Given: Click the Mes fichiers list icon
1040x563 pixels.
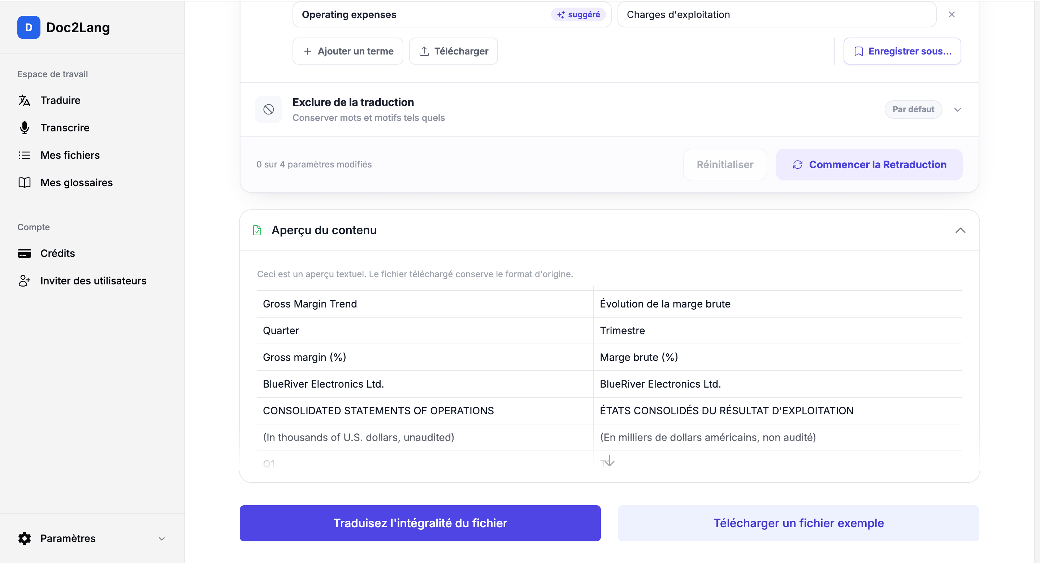Looking at the screenshot, I should tap(24, 155).
